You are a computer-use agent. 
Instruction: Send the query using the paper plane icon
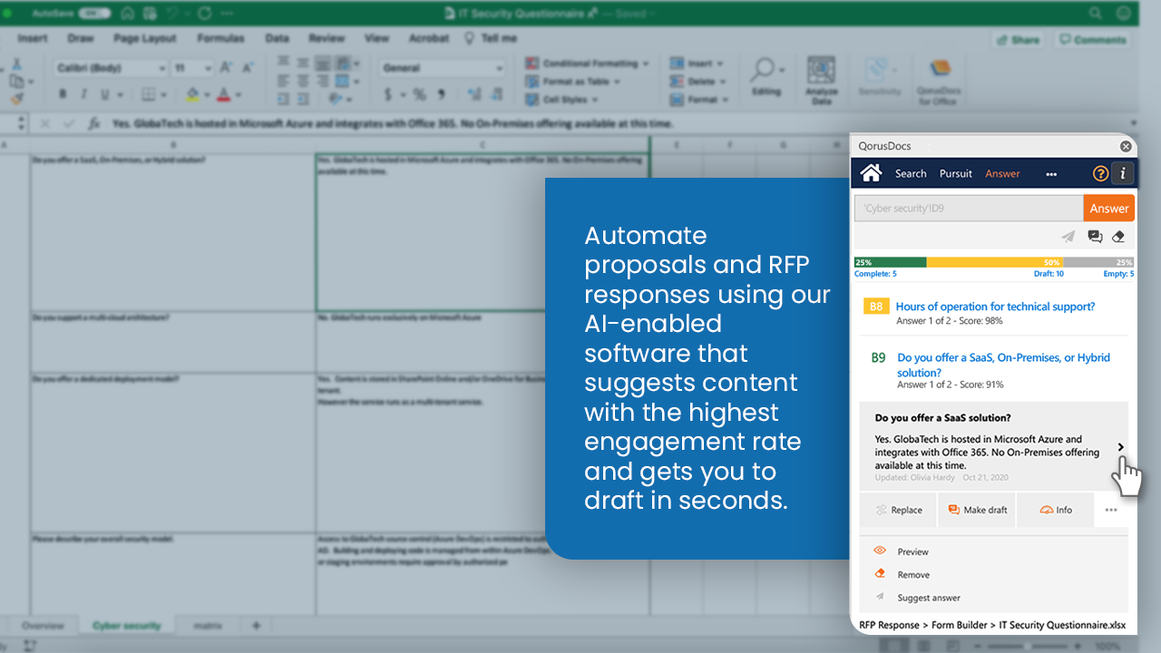coord(1068,236)
